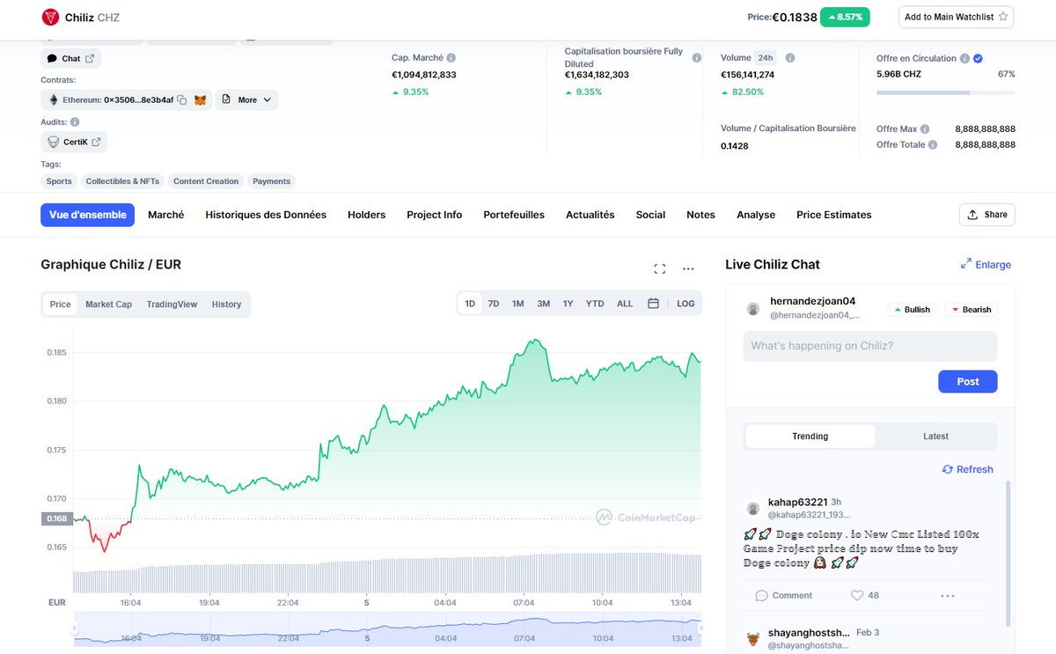Toggle LOG scale on chart
Image resolution: width=1056 pixels, height=654 pixels.
[x=686, y=304]
